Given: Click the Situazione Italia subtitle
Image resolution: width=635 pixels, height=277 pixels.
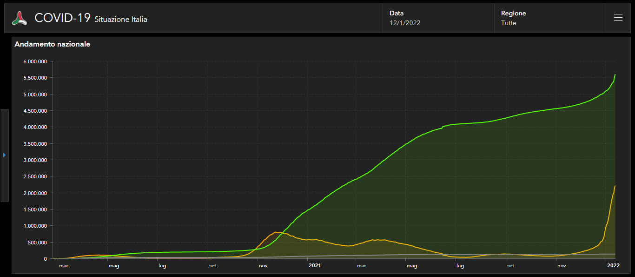Looking at the screenshot, I should coord(121,20).
